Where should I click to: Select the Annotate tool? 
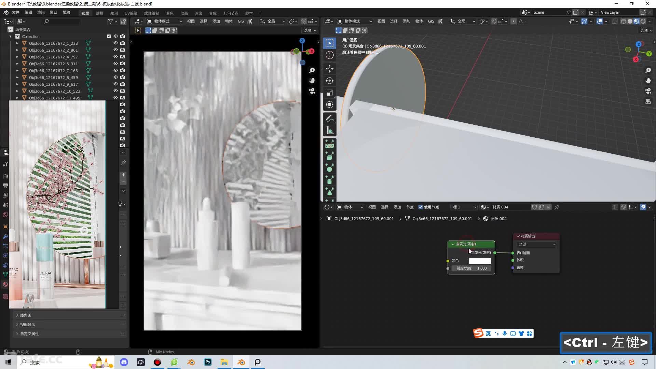(x=329, y=118)
